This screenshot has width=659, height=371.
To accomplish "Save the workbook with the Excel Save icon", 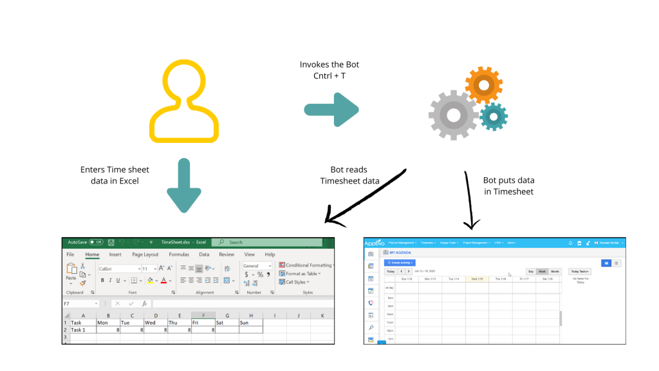I will 111,242.
